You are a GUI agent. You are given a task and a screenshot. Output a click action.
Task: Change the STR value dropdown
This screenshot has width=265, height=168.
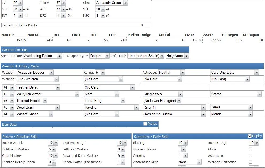tap(18, 9)
